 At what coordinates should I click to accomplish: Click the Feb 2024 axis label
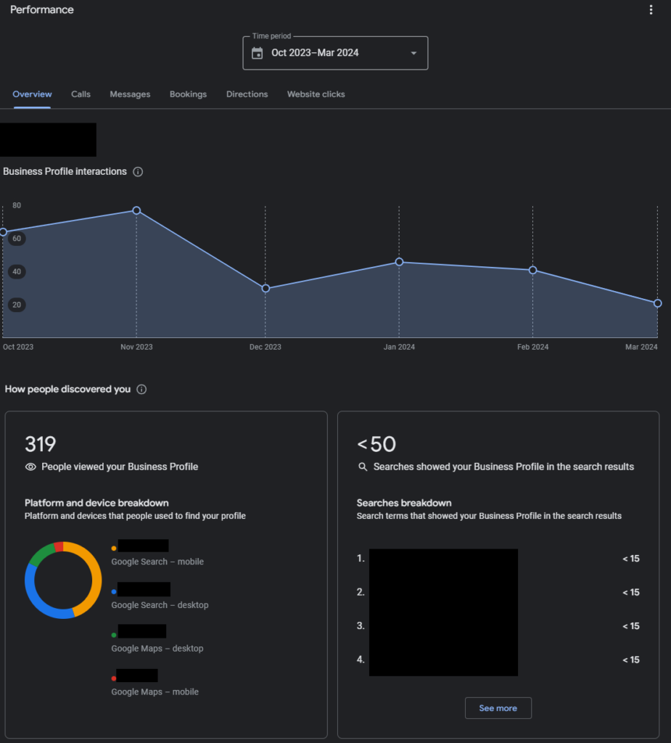click(532, 347)
